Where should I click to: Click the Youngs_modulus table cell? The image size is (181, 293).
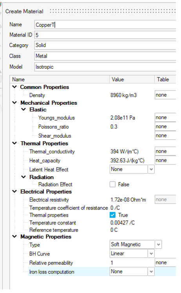(x=165, y=118)
